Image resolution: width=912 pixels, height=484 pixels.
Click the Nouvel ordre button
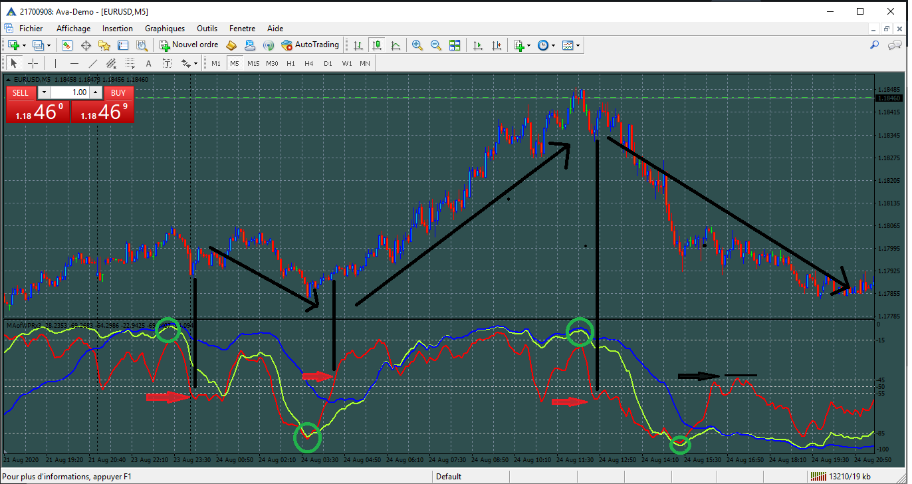point(191,45)
